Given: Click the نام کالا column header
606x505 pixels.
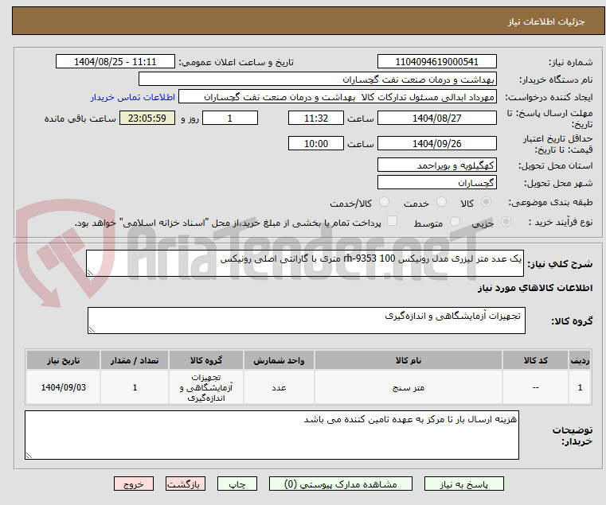Looking at the screenshot, I should pos(409,360).
